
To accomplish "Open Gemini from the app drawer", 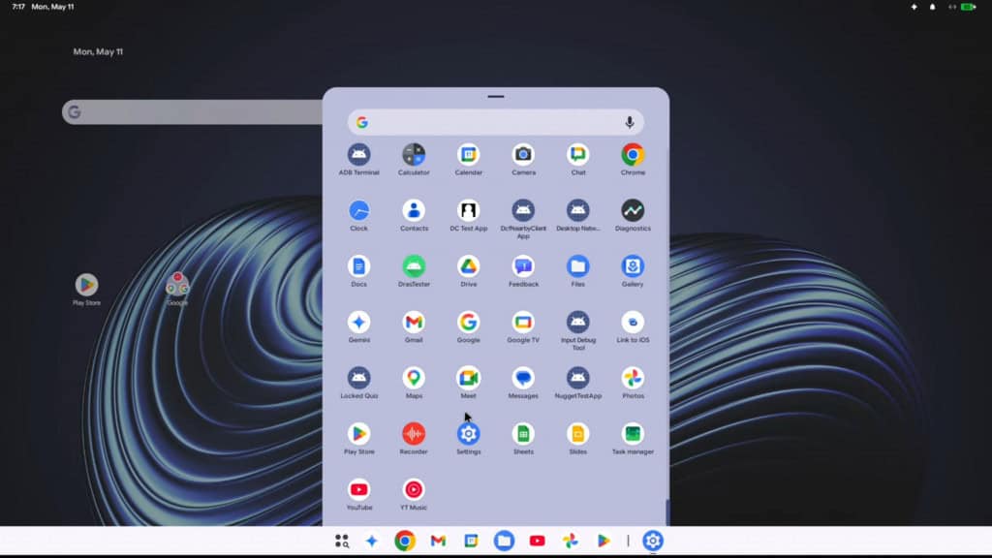I will pyautogui.click(x=358, y=322).
